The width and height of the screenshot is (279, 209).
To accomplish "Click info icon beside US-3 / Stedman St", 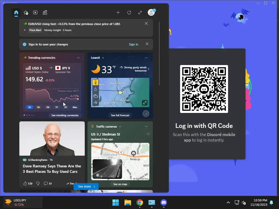I will pyautogui.click(x=148, y=134).
